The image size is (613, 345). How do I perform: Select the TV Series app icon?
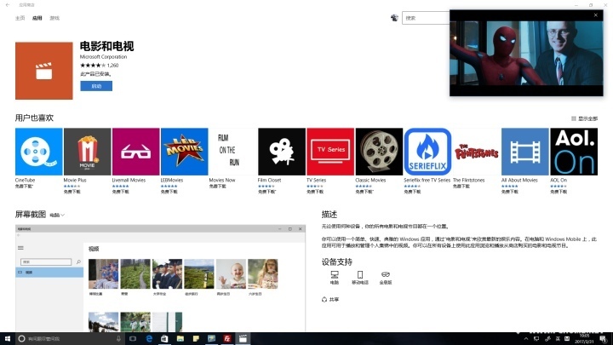tap(330, 152)
